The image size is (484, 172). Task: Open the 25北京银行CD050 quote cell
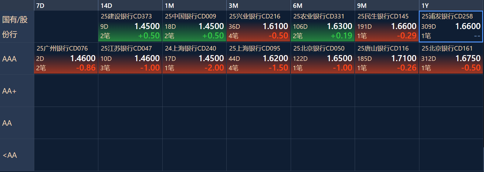(323, 59)
